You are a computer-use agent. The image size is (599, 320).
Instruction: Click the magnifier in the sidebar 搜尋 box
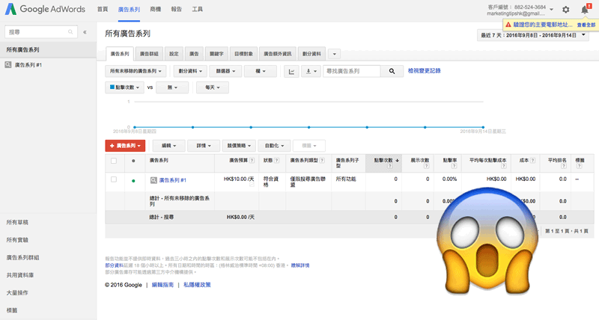coord(70,32)
